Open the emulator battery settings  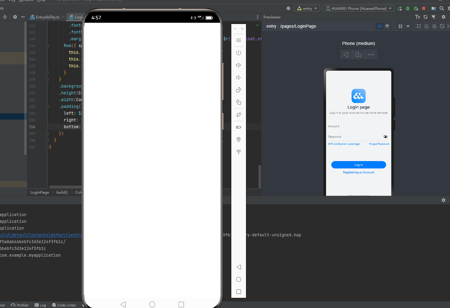coord(239,127)
